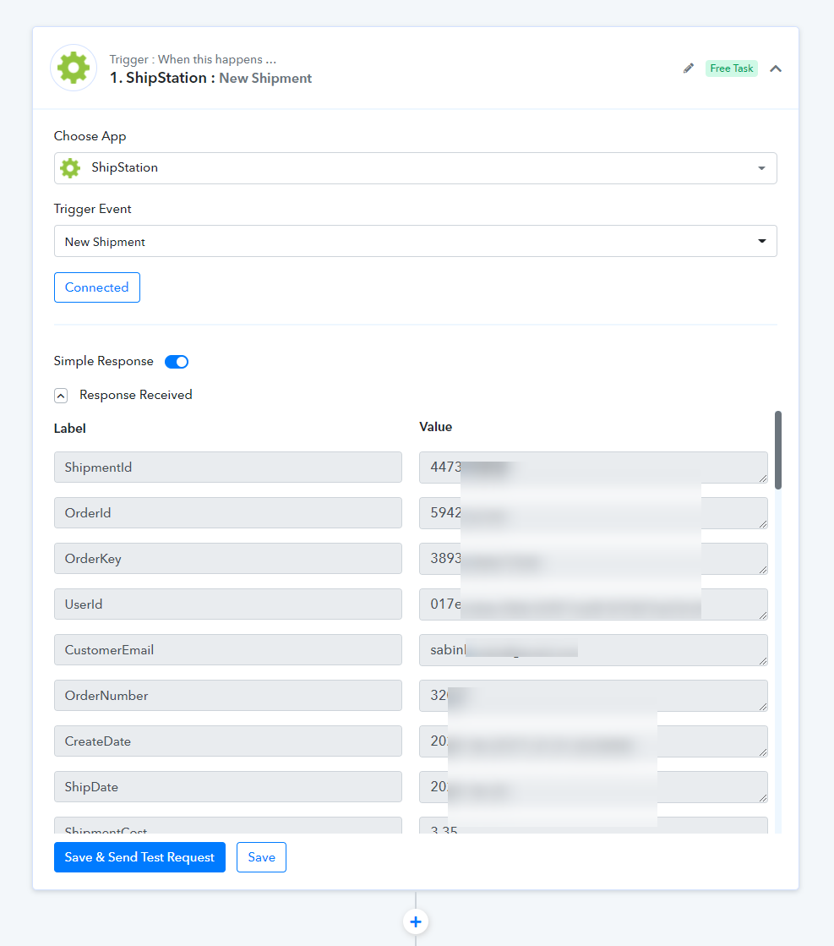Click the ShipmentId label field
The image size is (834, 946).
click(228, 467)
